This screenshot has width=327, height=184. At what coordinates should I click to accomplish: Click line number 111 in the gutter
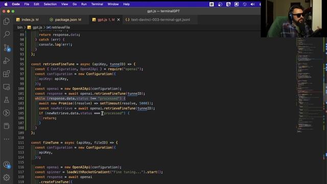click(21, 143)
